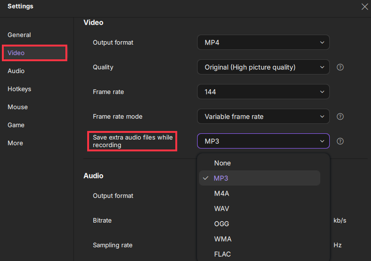Viewport: 371px width, 261px height.
Task: Show help for the Quality setting
Action: (x=340, y=67)
